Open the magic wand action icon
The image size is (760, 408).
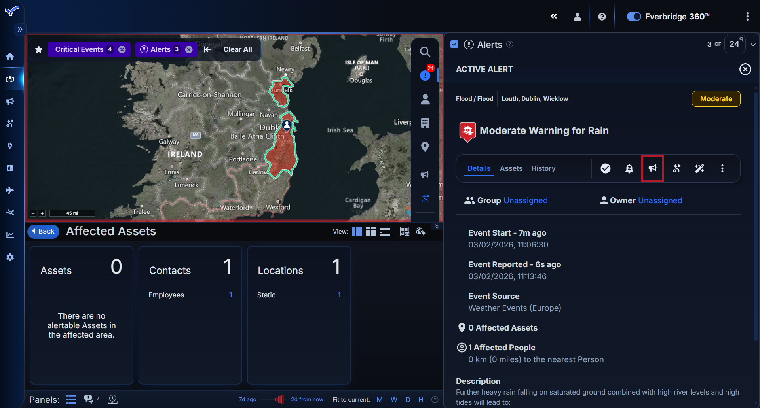tap(699, 168)
